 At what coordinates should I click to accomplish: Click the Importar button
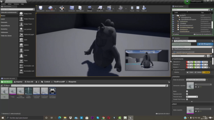tap(18, 82)
